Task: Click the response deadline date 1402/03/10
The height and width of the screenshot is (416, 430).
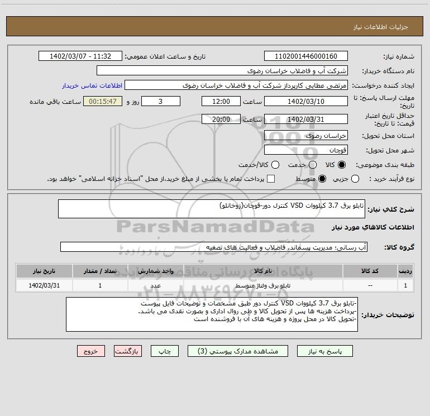Action: 306,101
